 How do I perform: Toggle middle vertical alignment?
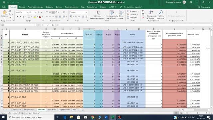coord(50,12)
